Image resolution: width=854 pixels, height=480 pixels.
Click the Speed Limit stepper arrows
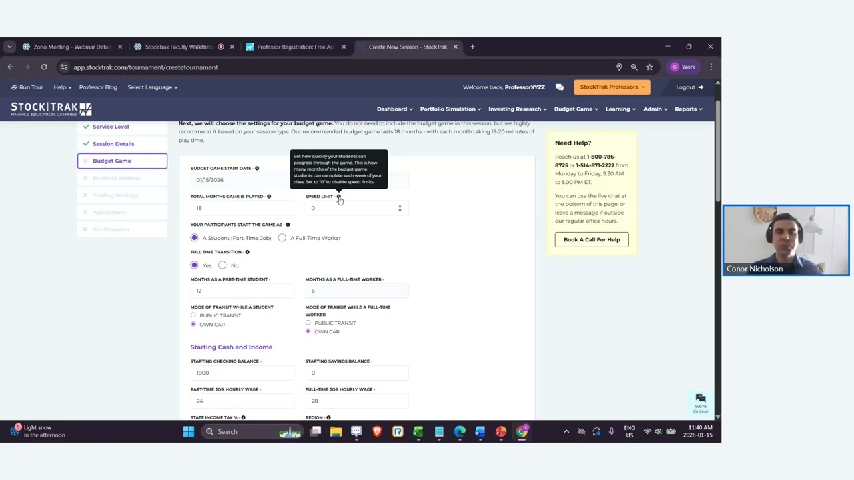pyautogui.click(x=400, y=208)
